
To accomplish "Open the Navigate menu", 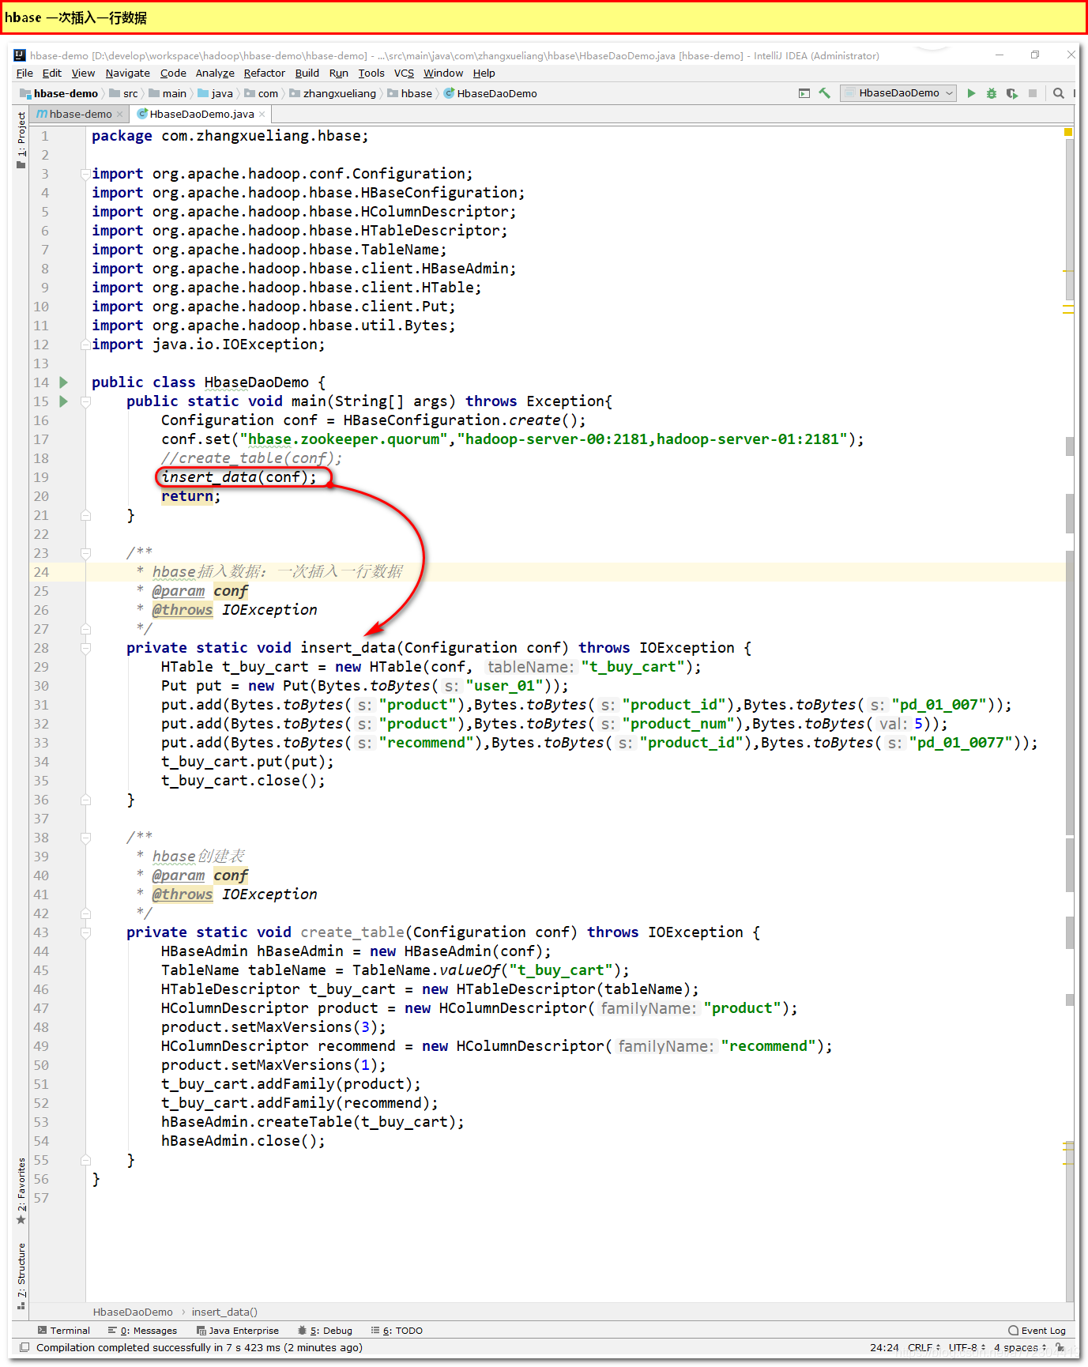I will click(127, 73).
